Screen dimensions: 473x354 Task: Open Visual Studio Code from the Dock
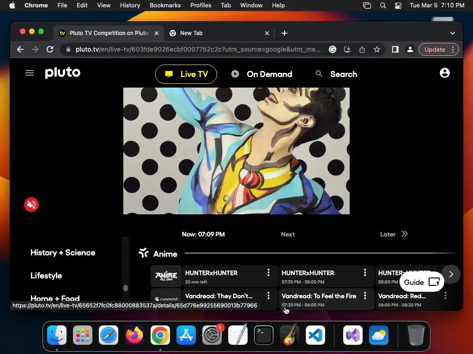coord(315,335)
